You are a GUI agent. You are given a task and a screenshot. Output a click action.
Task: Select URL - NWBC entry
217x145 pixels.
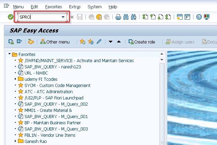click(36, 73)
